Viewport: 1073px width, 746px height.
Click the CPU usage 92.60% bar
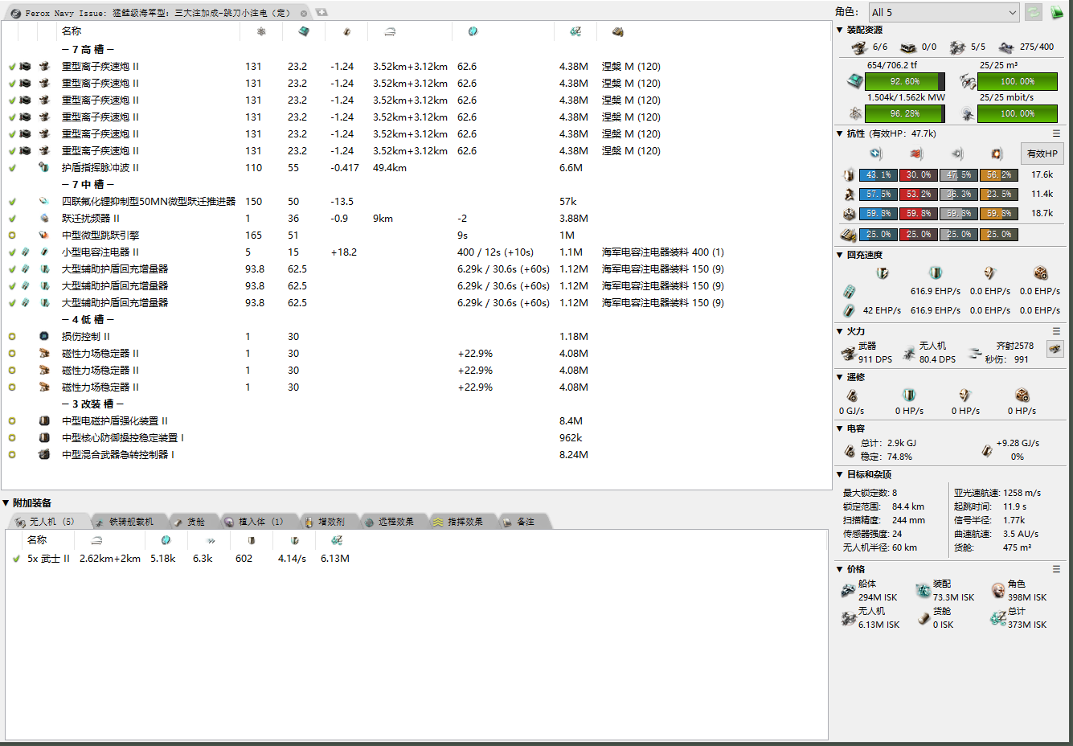tap(905, 81)
